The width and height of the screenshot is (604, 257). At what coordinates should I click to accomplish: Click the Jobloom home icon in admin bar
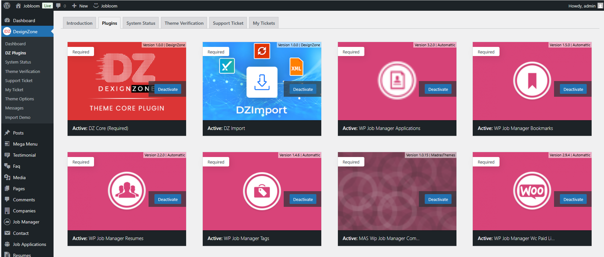coord(18,6)
